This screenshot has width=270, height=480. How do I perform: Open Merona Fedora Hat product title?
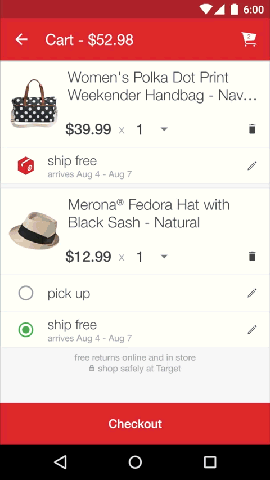pos(148,213)
